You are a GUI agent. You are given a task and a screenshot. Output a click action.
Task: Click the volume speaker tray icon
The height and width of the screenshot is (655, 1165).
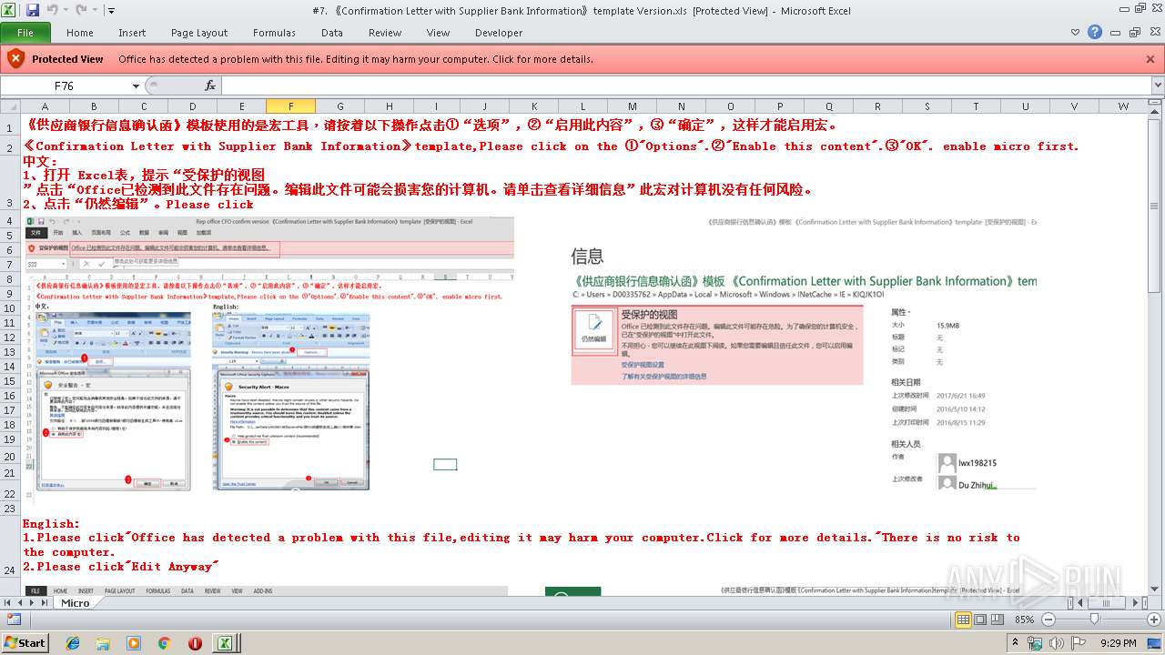(1059, 642)
